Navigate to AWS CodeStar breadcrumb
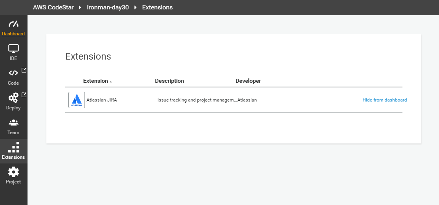The height and width of the screenshot is (205, 439). click(53, 7)
